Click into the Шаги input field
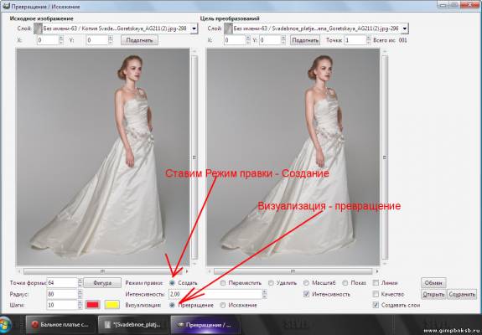482x335 pixels. pyautogui.click(x=62, y=305)
